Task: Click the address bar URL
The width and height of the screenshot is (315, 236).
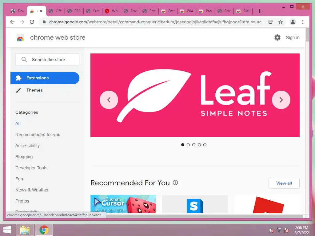Action: pyautogui.click(x=157, y=22)
